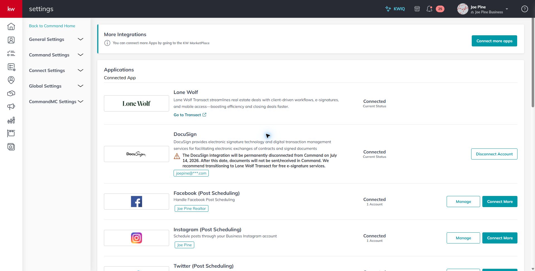Viewport: 535px width, 271px height.
Task: Click the Connect more apps button
Action: (494, 41)
